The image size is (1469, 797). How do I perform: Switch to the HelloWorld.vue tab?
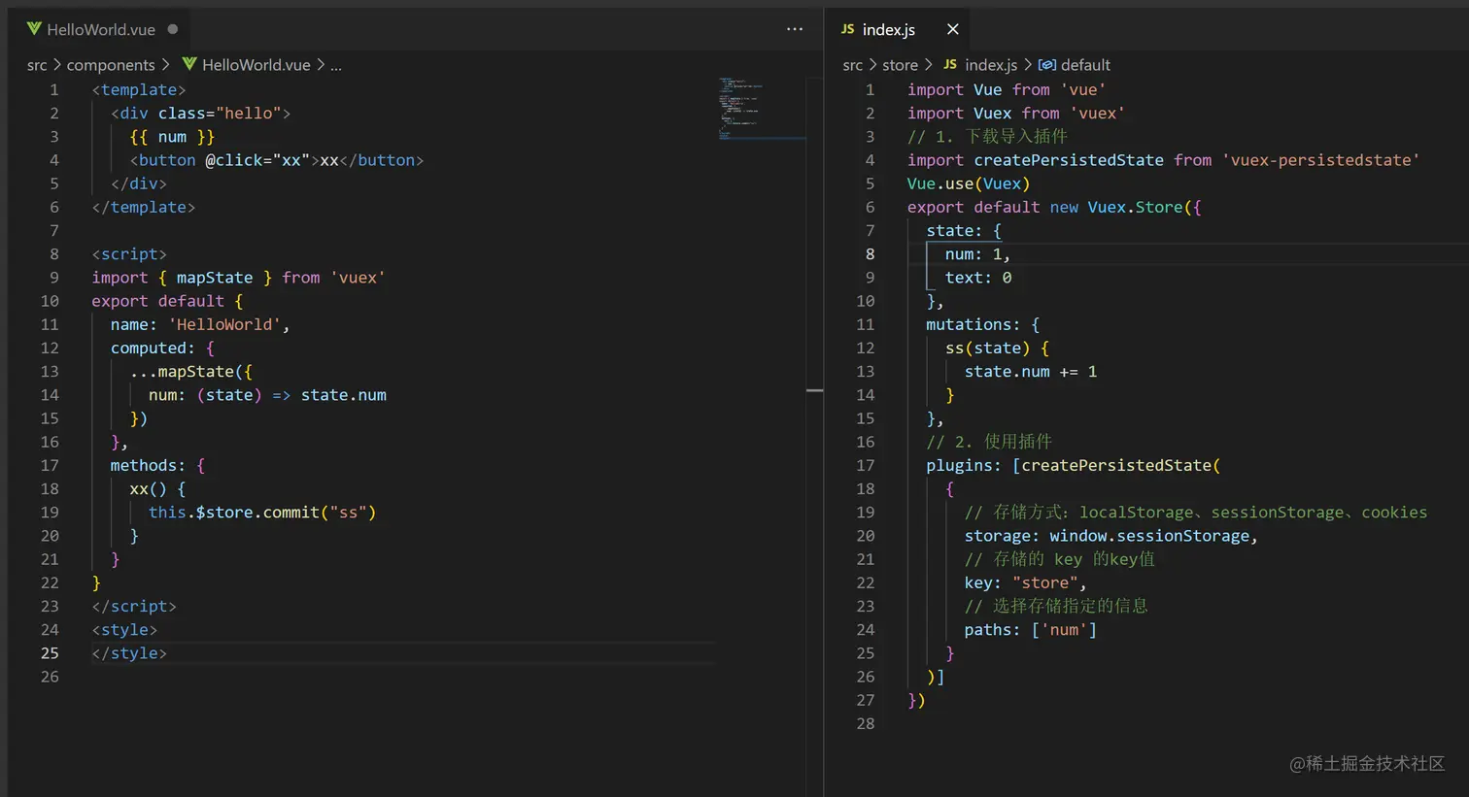[x=100, y=29]
